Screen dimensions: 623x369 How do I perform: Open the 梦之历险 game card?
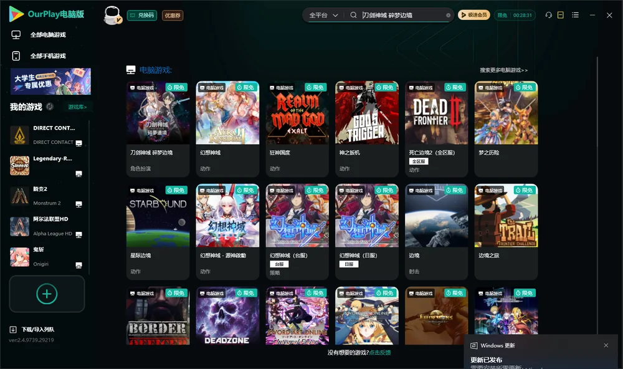506,129
